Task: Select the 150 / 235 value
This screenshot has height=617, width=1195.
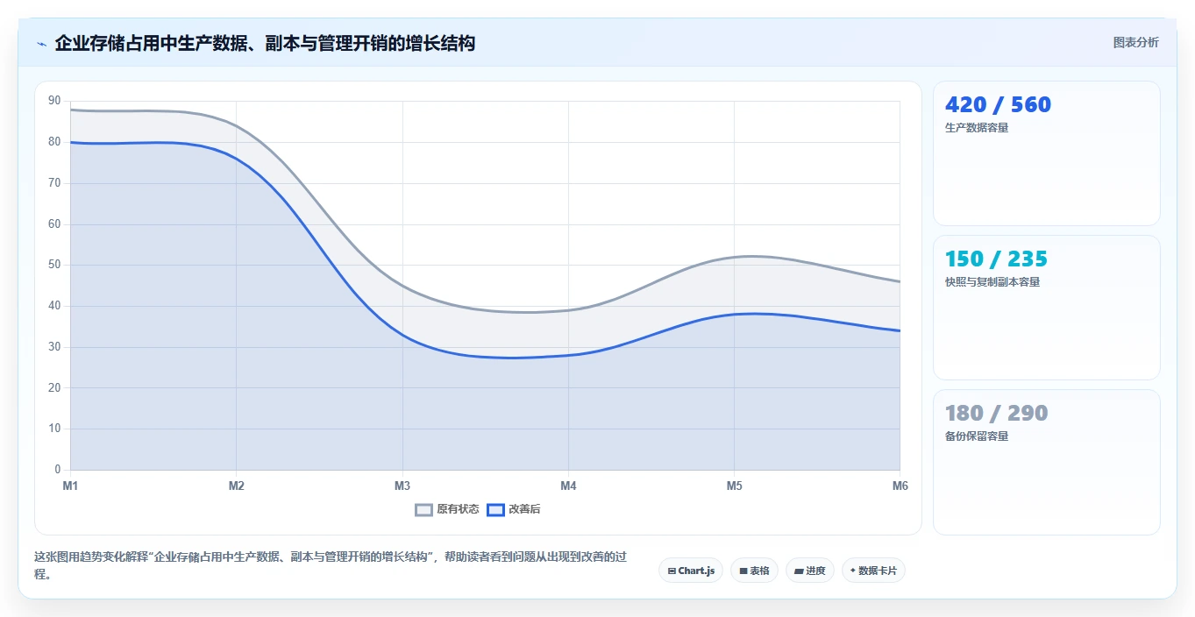Action: pos(996,259)
